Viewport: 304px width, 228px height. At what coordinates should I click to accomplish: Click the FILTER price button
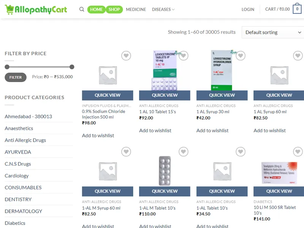16,78
